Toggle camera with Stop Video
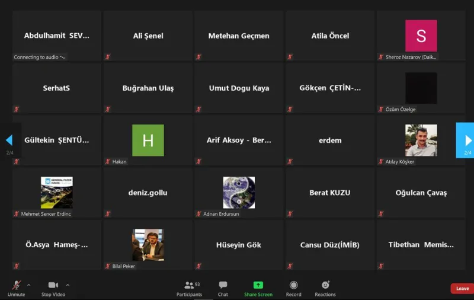The height and width of the screenshot is (300, 474). pos(53,289)
